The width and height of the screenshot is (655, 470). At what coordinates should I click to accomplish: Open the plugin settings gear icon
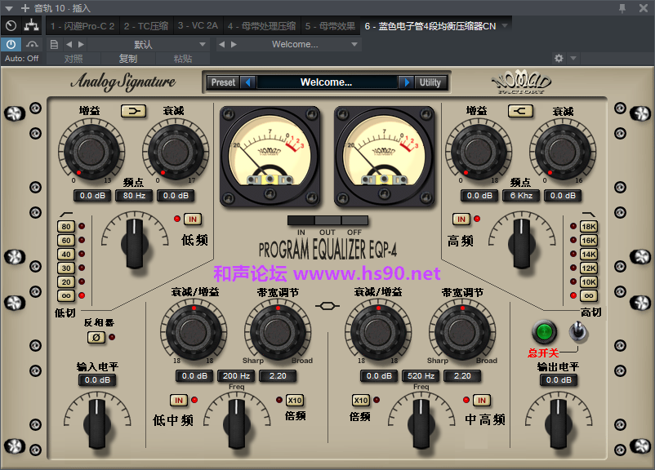click(559, 58)
